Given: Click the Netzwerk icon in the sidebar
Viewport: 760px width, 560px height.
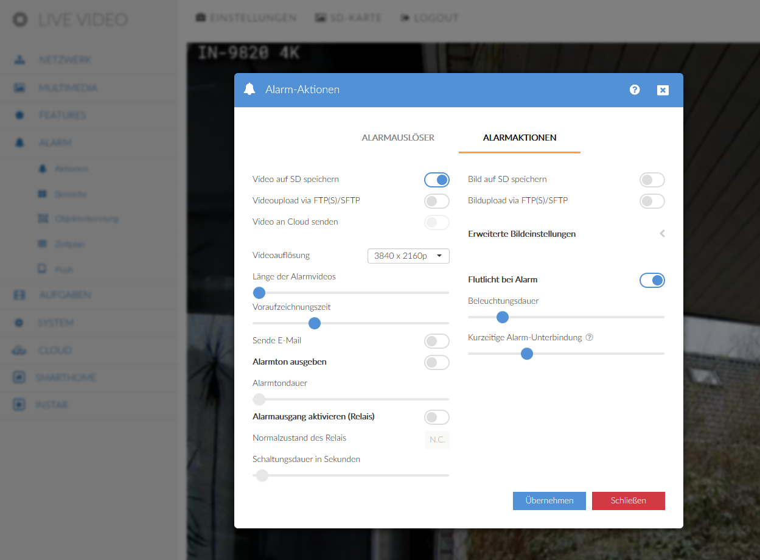Looking at the screenshot, I should pos(19,60).
